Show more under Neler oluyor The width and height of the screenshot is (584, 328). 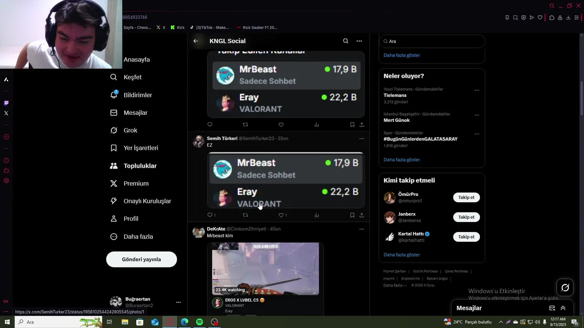401,160
